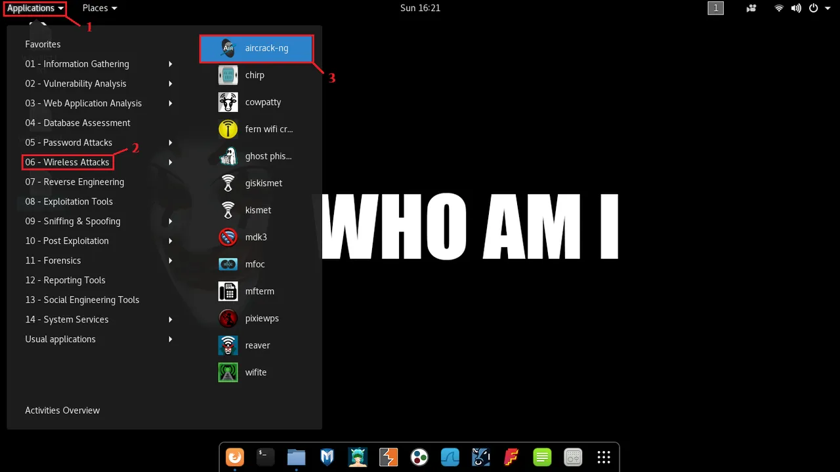Viewport: 840px width, 472px height.
Task: Select 12 - Reporting Tools
Action: tap(65, 280)
